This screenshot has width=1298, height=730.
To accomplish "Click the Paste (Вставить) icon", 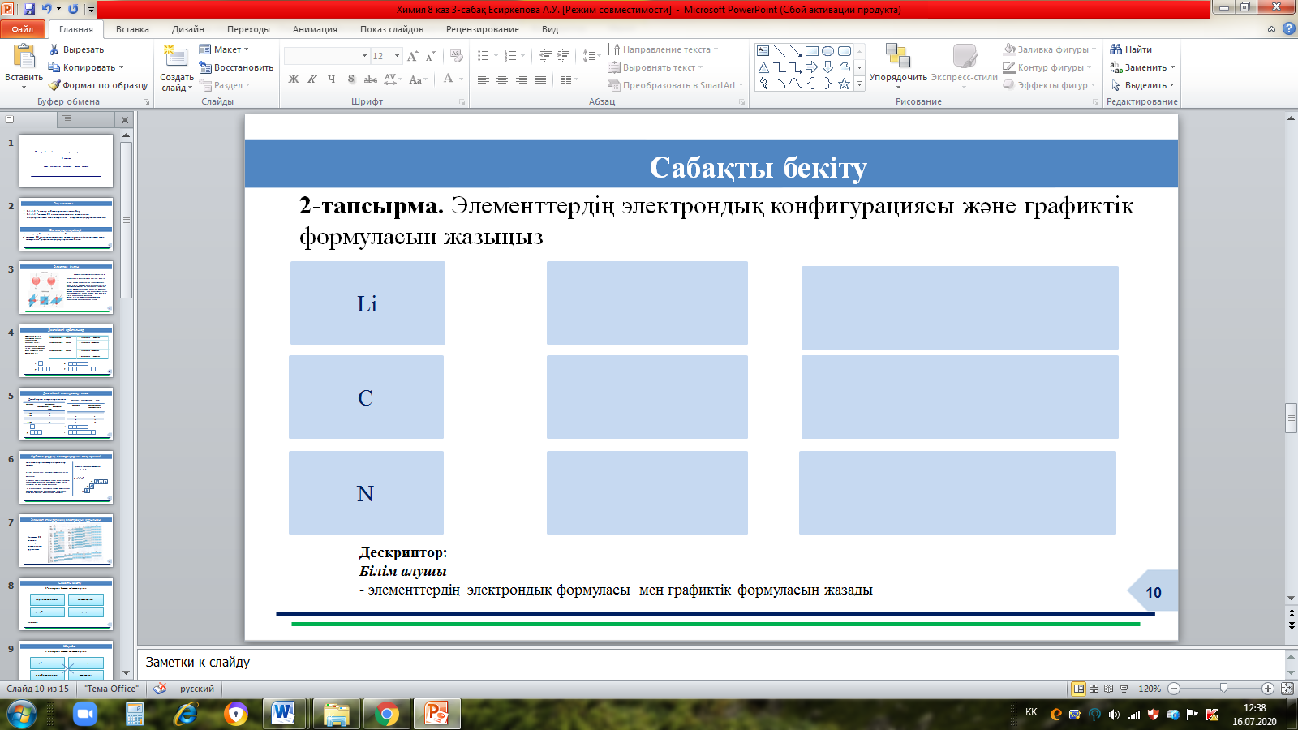I will point(24,57).
